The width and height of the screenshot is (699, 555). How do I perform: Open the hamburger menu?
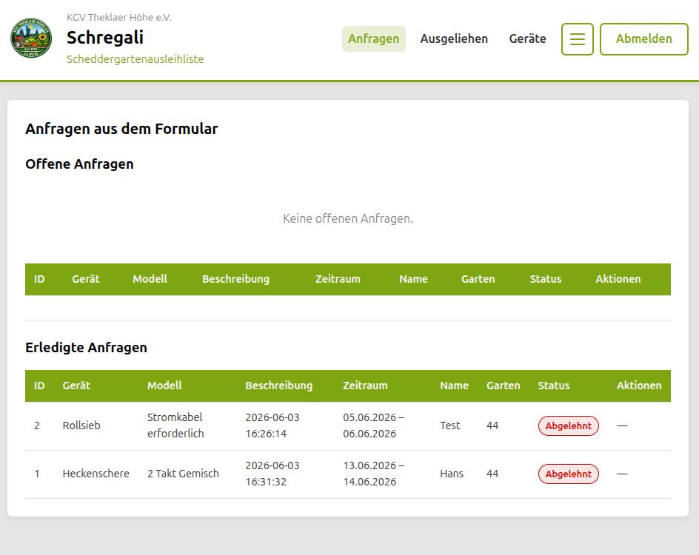tap(578, 39)
